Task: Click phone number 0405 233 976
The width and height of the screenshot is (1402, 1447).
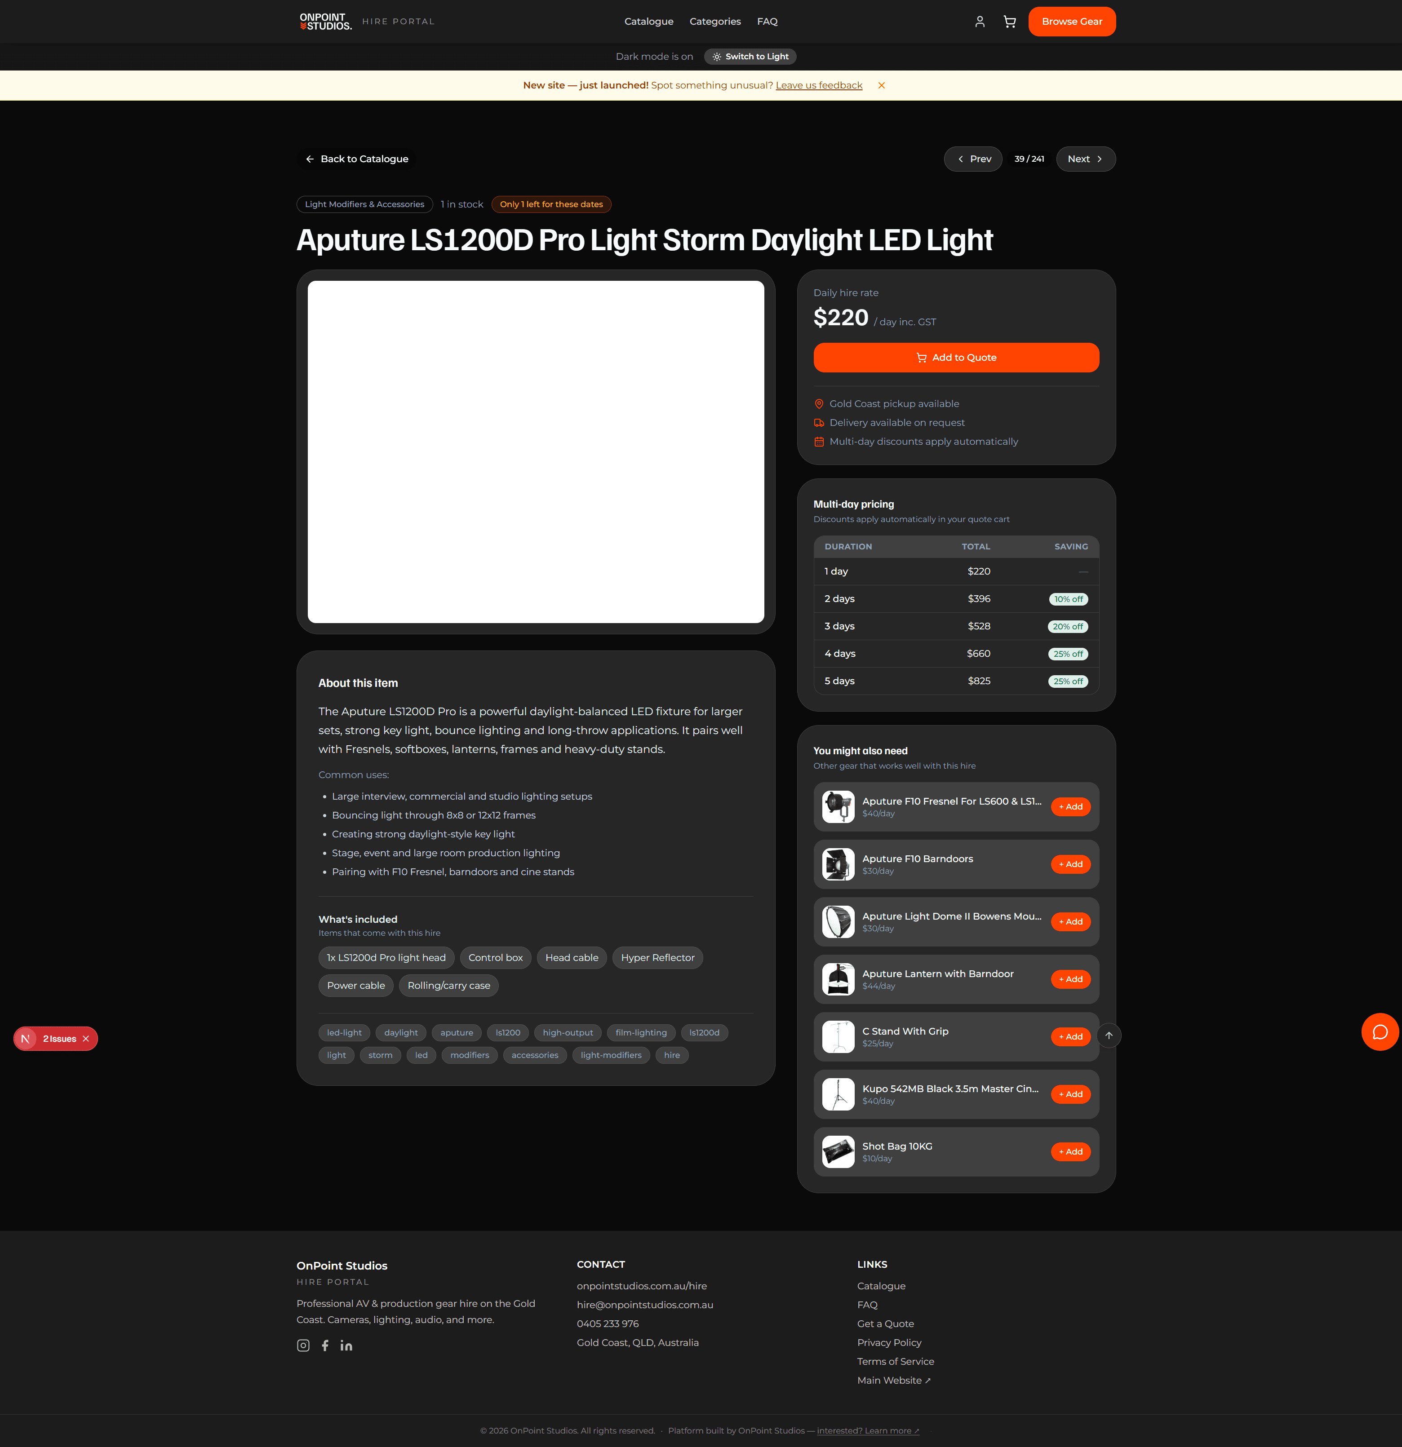Action: (x=608, y=1324)
